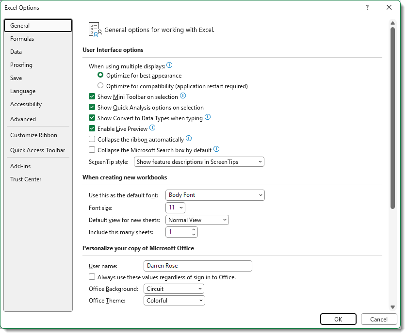Image resolution: width=408 pixels, height=336 pixels.
Task: Uncheck Show Quick Analysis options on selection
Action: coord(92,107)
